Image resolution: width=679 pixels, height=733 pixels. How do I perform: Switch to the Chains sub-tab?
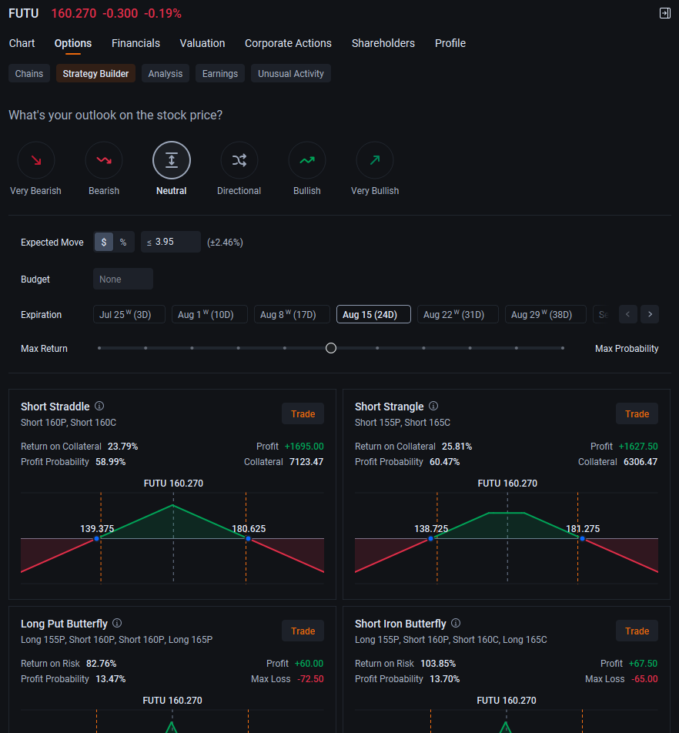point(29,73)
